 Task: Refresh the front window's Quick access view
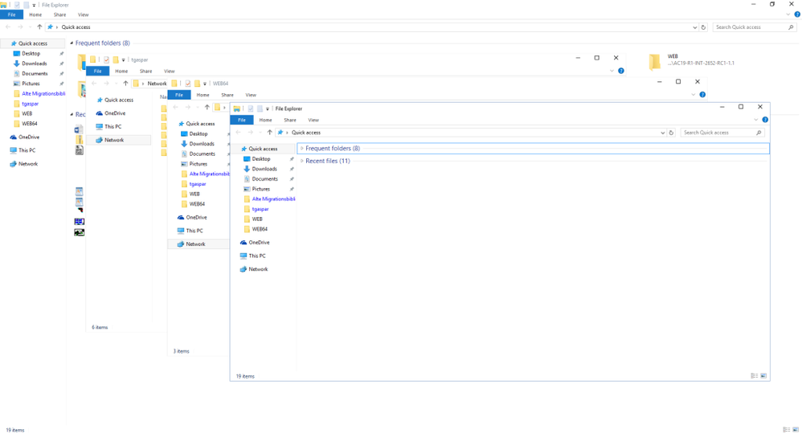(x=671, y=133)
